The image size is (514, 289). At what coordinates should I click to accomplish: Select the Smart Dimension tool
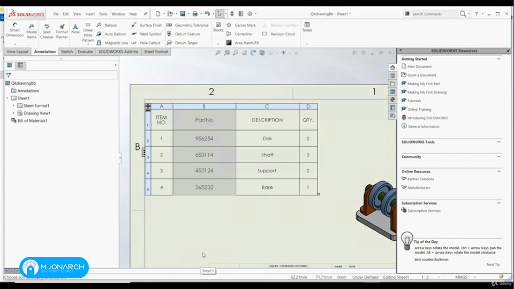(15, 30)
